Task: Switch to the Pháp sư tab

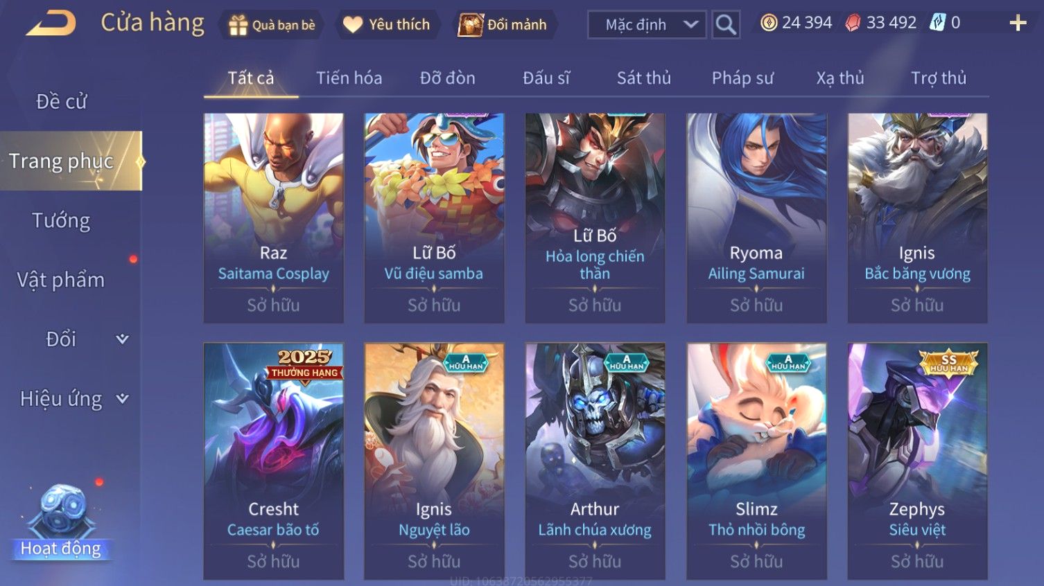Action: [x=742, y=78]
